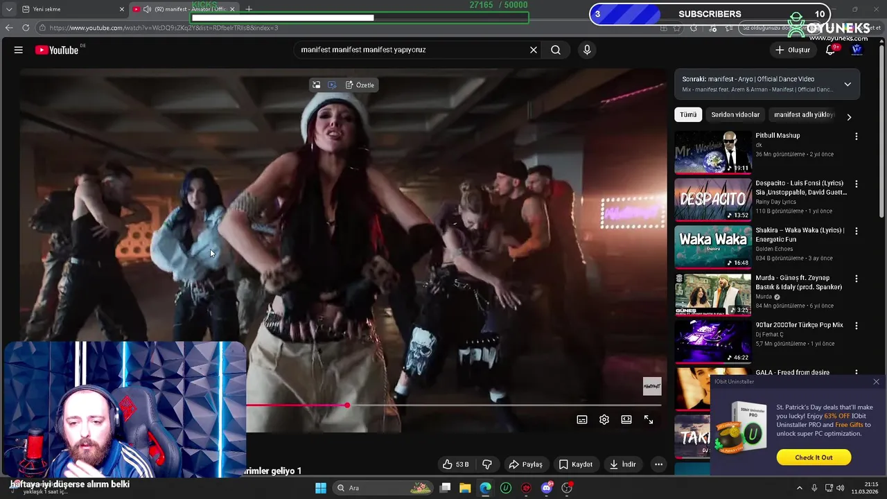Click the browser address bar URL
Screen dimensions: 887x499
[x=164, y=28]
